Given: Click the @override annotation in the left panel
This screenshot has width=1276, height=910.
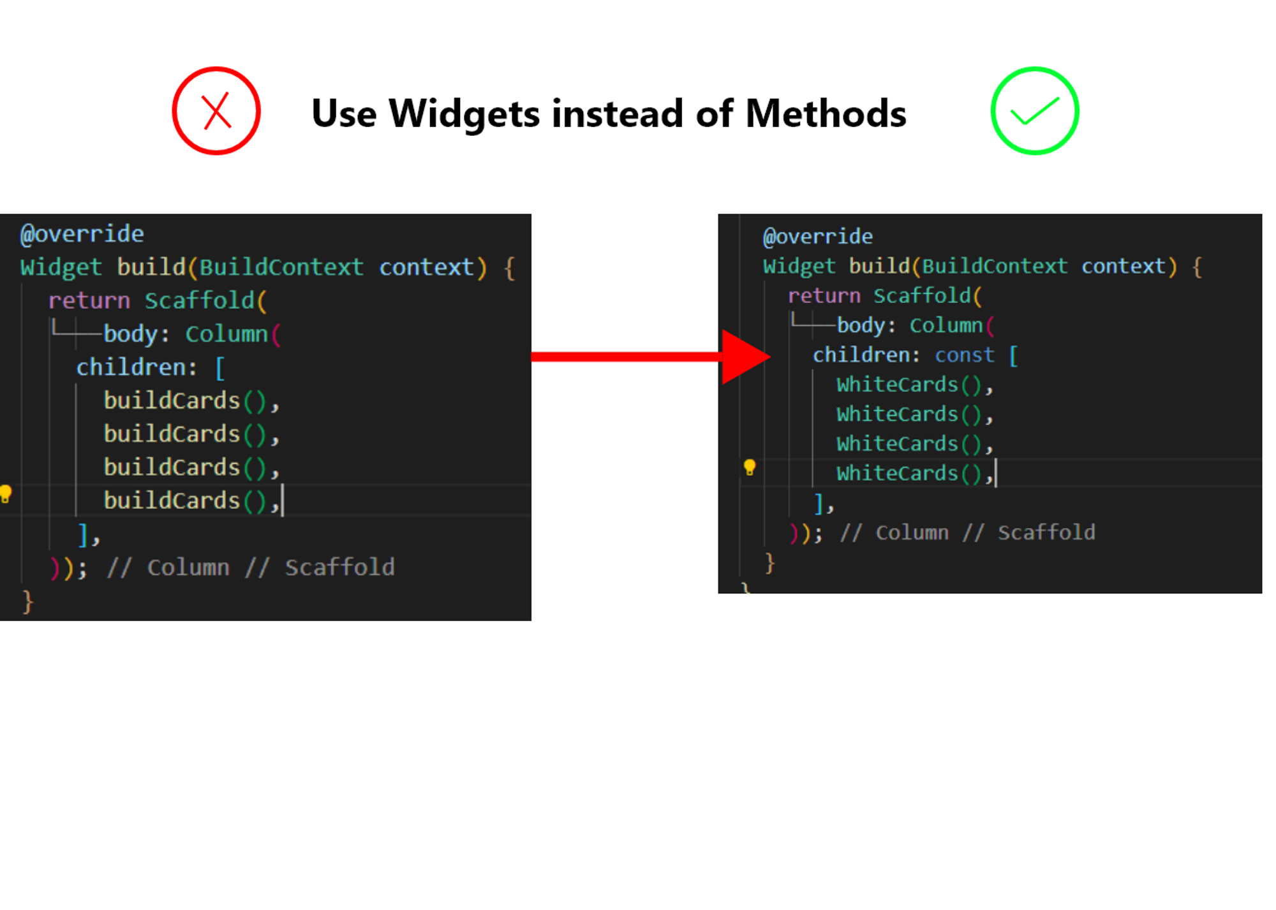Looking at the screenshot, I should tap(82, 234).
